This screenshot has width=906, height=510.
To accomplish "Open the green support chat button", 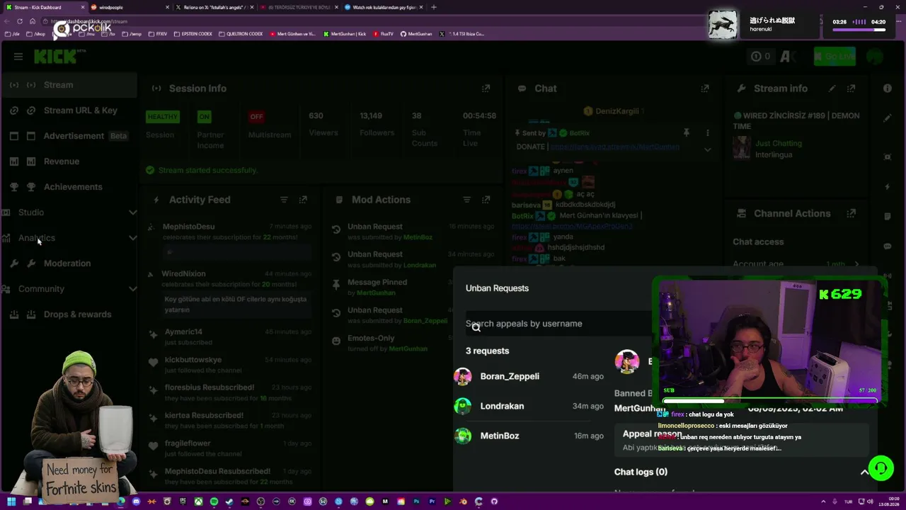I will coord(881,468).
